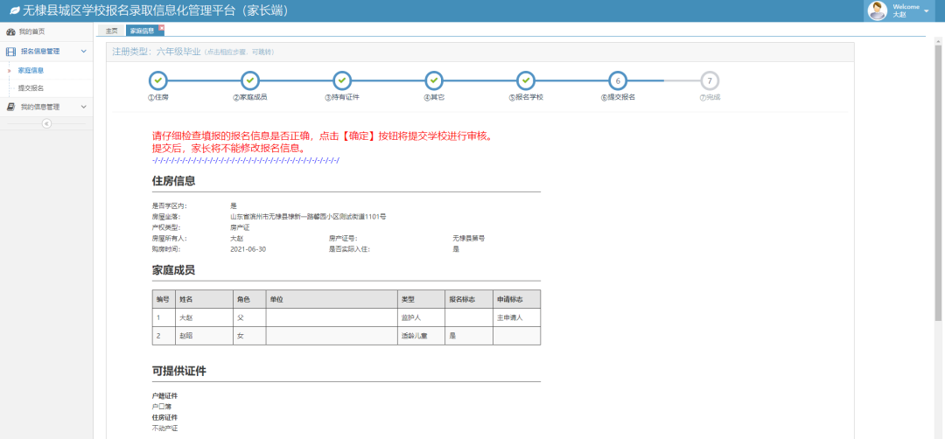Click the 我的首页 dashboard icon

click(10, 31)
